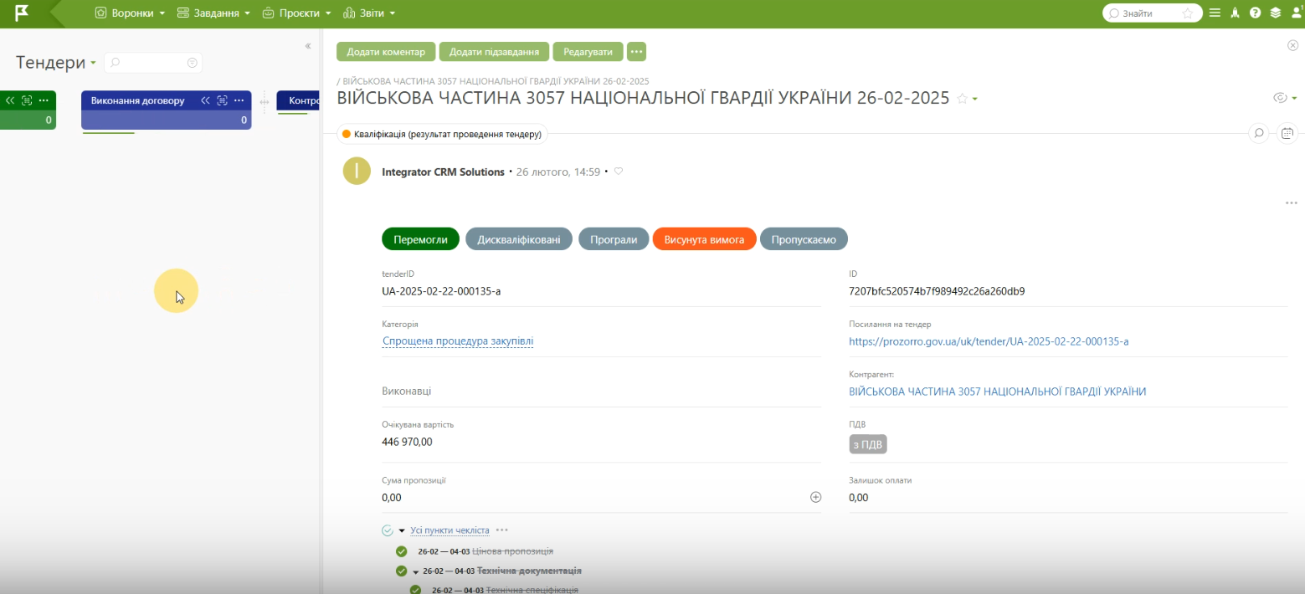Image resolution: width=1305 pixels, height=594 pixels.
Task: Collapse the Усі пункти чекліста list
Action: [x=402, y=530]
